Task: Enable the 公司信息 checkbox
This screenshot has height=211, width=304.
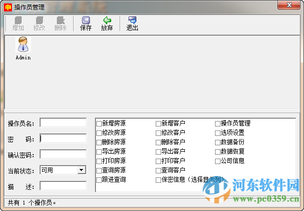Action: (x=217, y=161)
